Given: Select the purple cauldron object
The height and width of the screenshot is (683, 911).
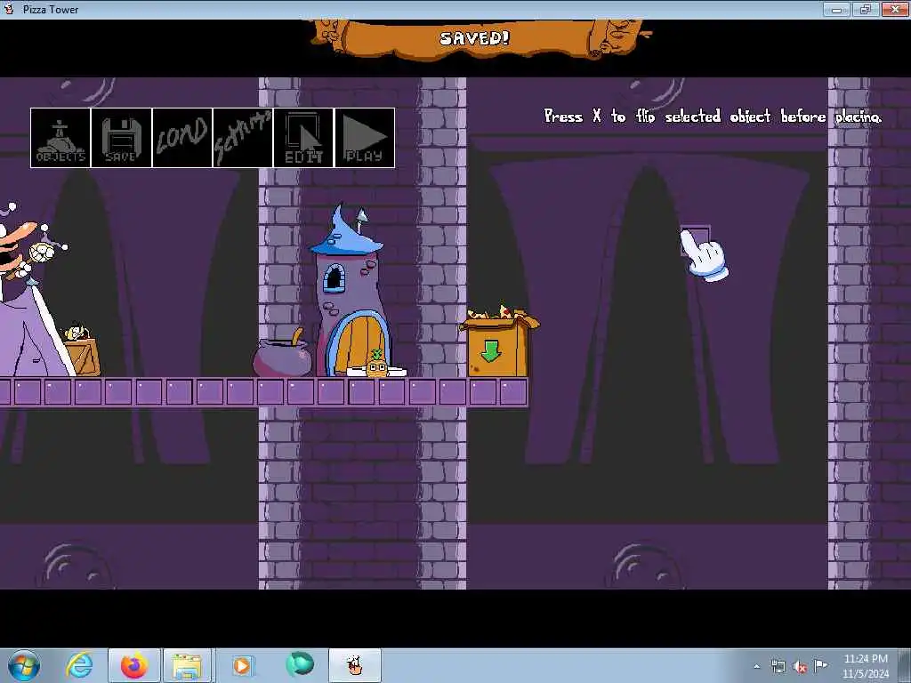Looking at the screenshot, I should click(282, 354).
